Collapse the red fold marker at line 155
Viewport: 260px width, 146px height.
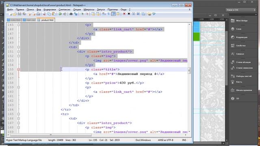point(19,69)
